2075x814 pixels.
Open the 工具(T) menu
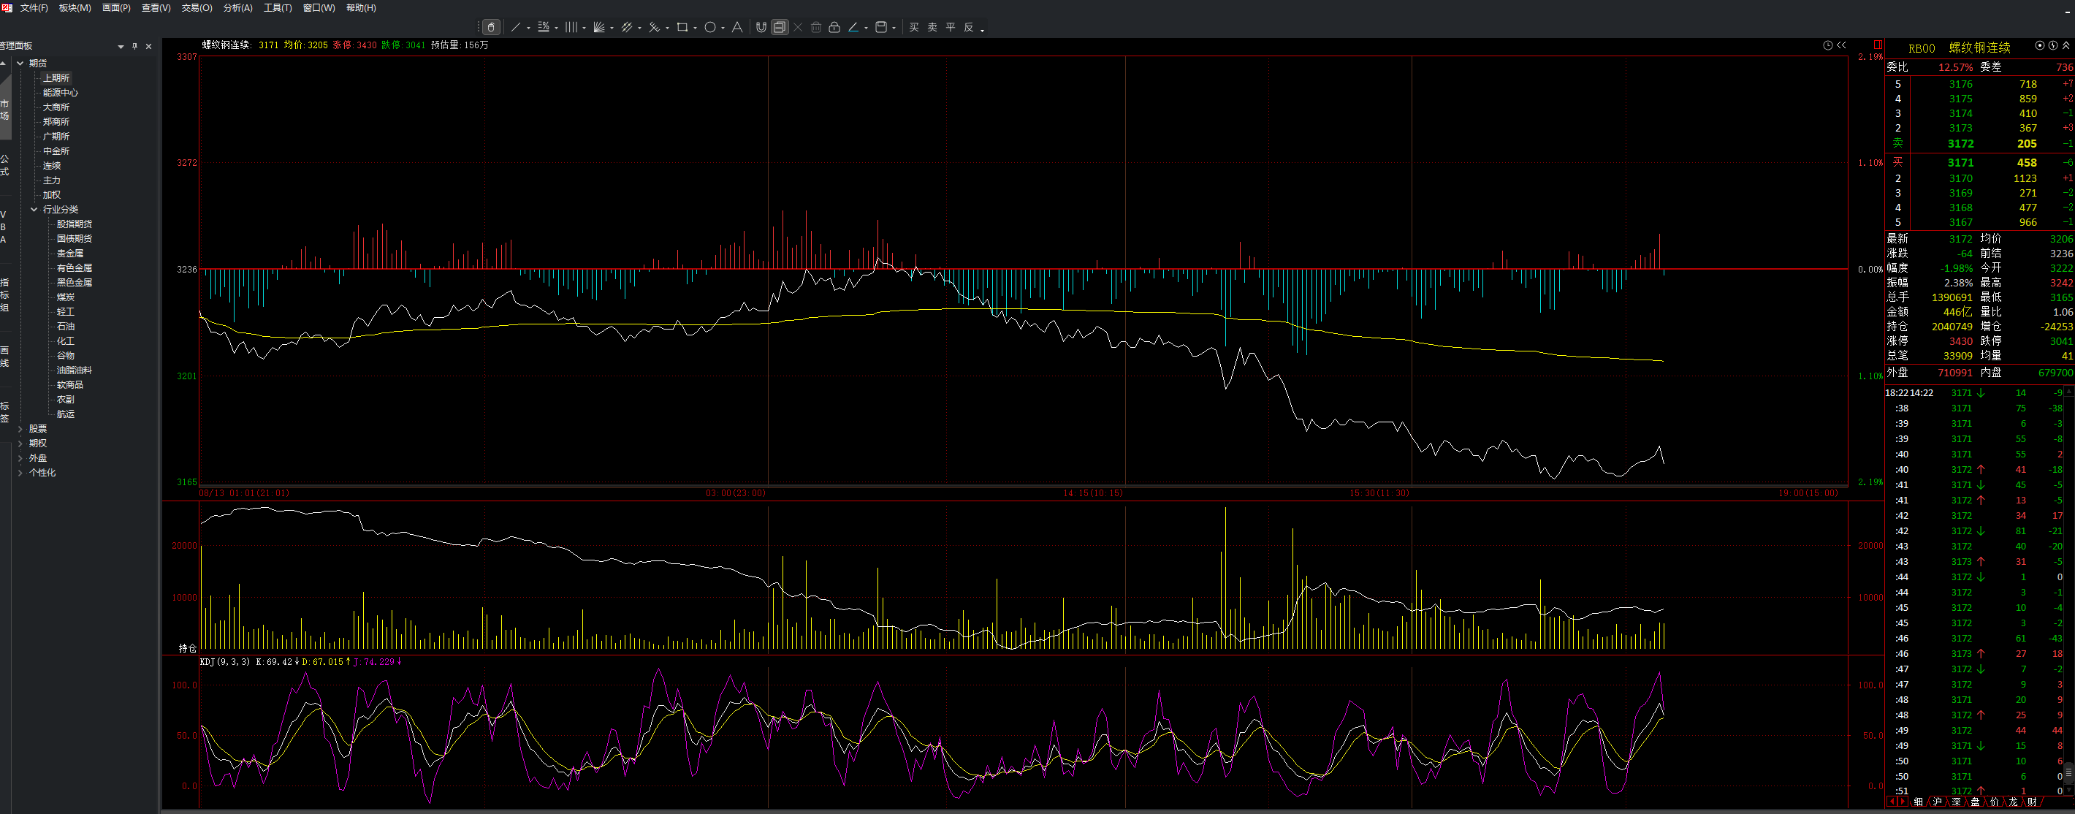click(x=278, y=8)
